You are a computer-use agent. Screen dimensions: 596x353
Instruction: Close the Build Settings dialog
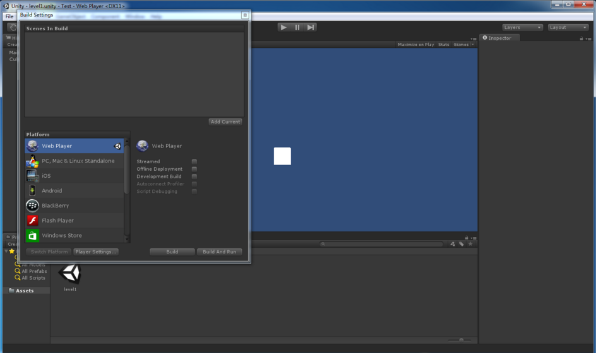tap(245, 15)
